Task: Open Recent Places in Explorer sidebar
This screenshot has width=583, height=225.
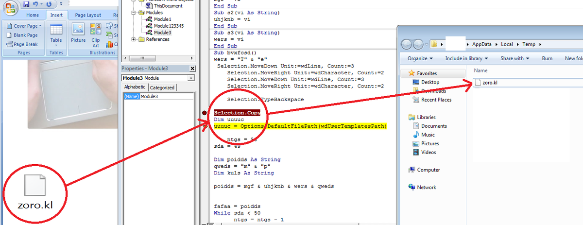Action: pyautogui.click(x=431, y=100)
